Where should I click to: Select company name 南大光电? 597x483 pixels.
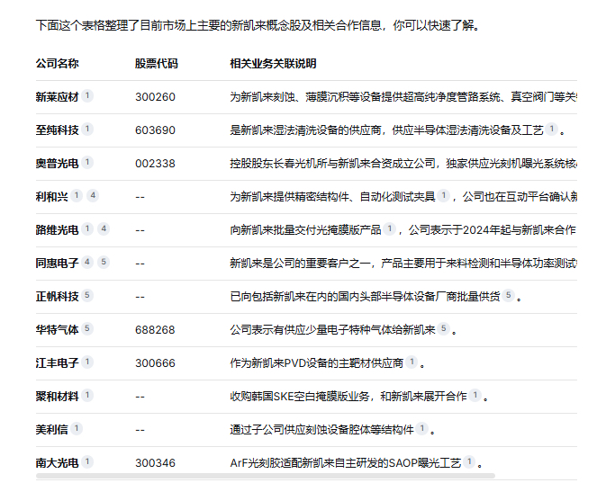pos(57,463)
